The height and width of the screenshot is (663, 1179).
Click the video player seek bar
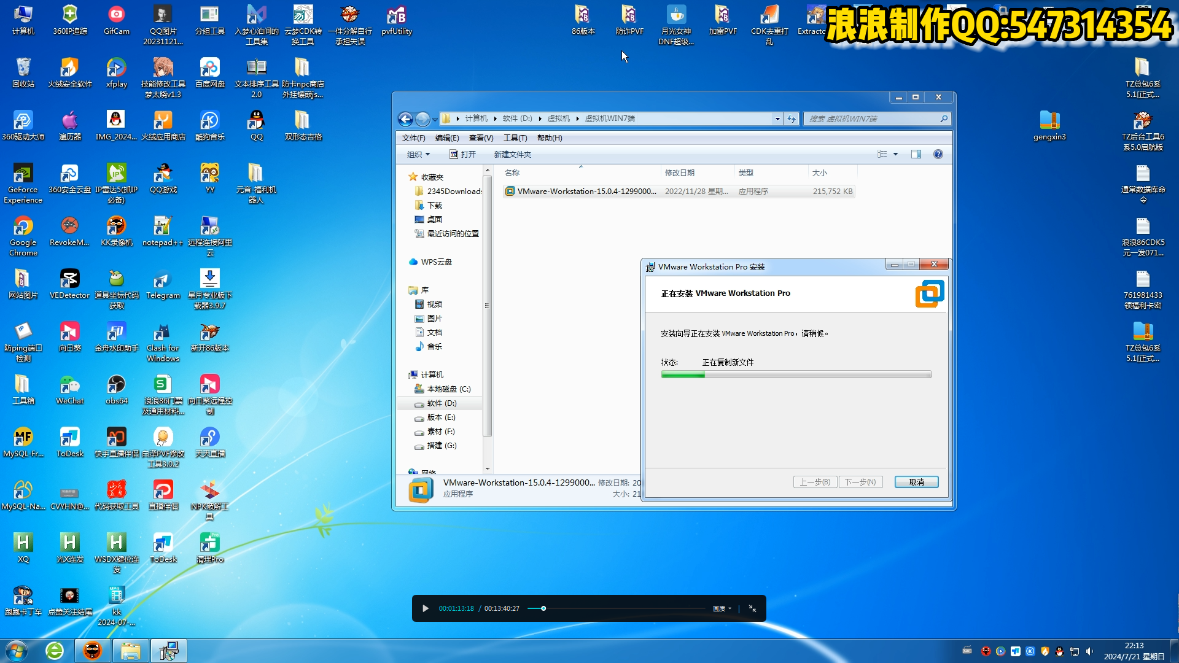(x=617, y=608)
